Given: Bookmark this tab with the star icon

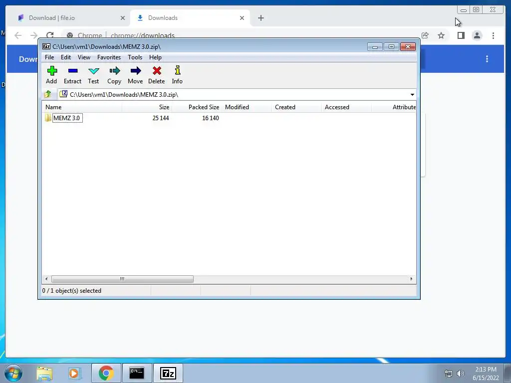Looking at the screenshot, I should [x=441, y=35].
